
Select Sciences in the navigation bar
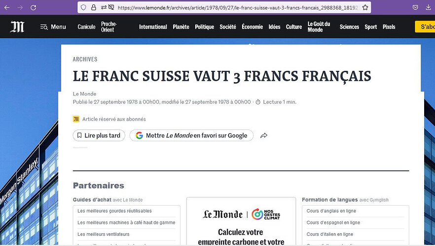coord(349,27)
